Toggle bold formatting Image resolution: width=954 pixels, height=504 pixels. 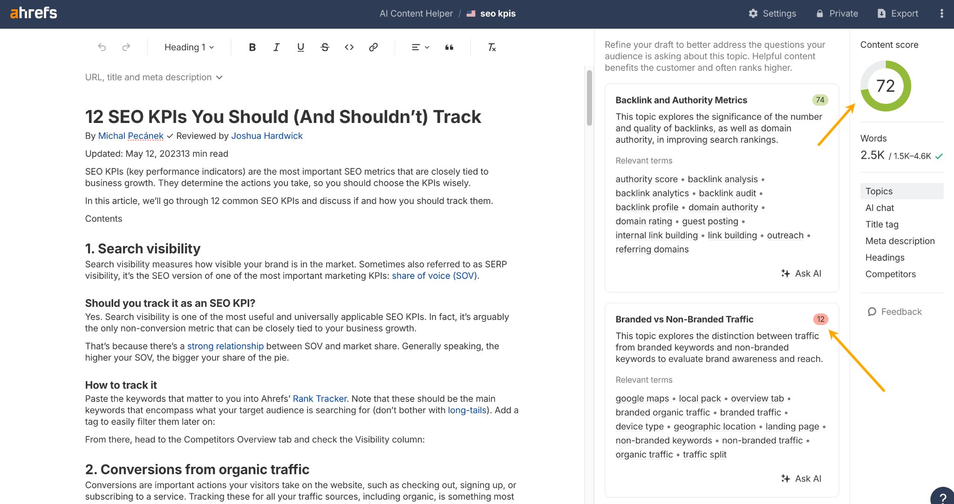click(x=252, y=47)
